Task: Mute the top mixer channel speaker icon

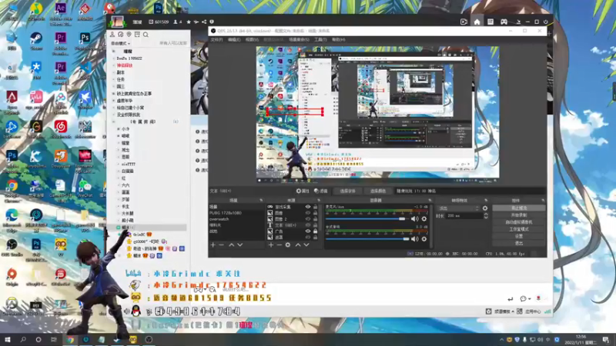Action: click(414, 219)
